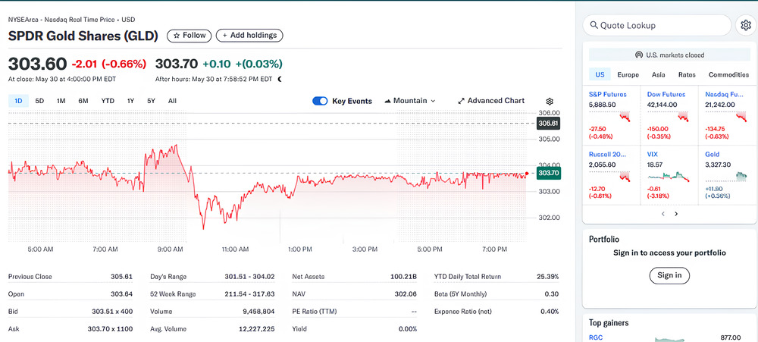The image size is (758, 342).
Task: Open the Nasdaq Futures quote
Action: coord(725,94)
